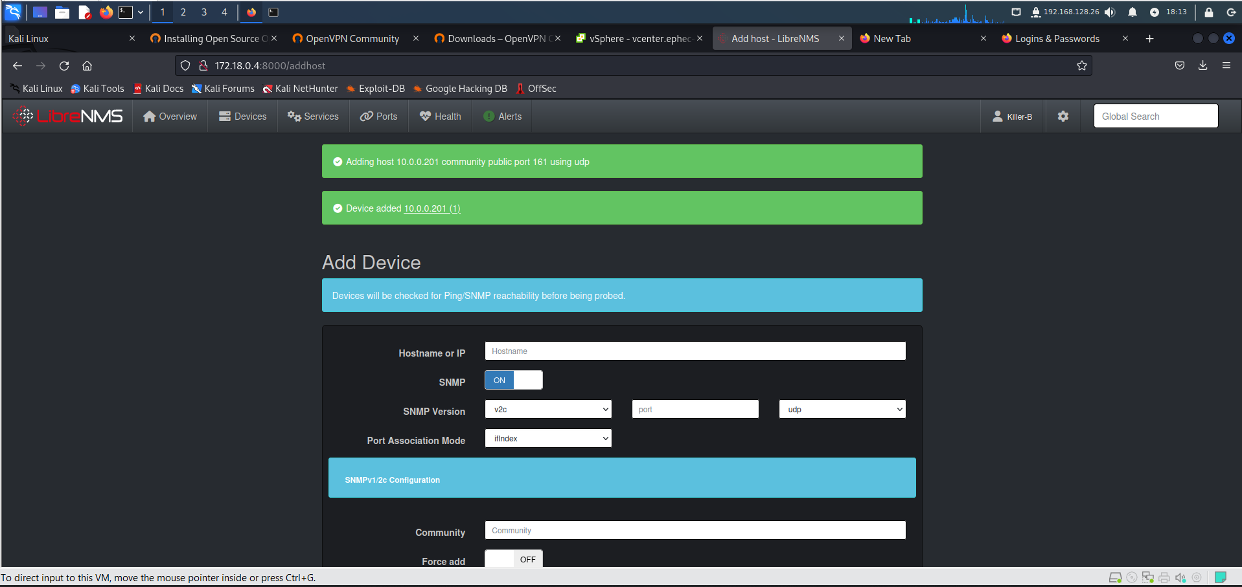
Task: Click inside the Hostname or IP field
Action: click(695, 351)
